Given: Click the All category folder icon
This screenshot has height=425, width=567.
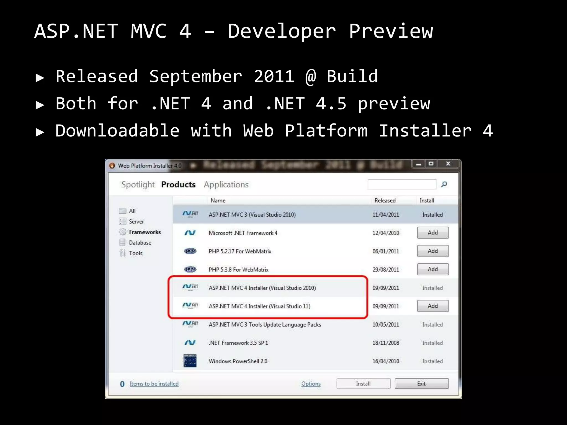Looking at the screenshot, I should tap(123, 211).
